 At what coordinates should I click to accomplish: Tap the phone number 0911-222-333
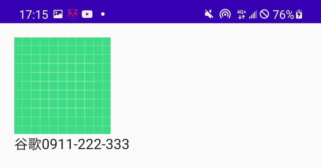(85, 144)
